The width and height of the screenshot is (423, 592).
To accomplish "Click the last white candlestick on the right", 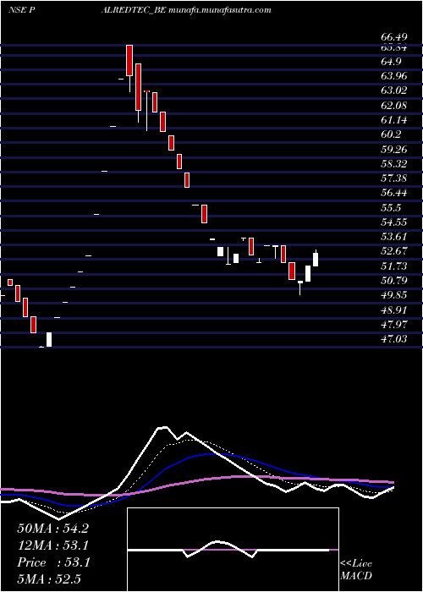I will (316, 260).
